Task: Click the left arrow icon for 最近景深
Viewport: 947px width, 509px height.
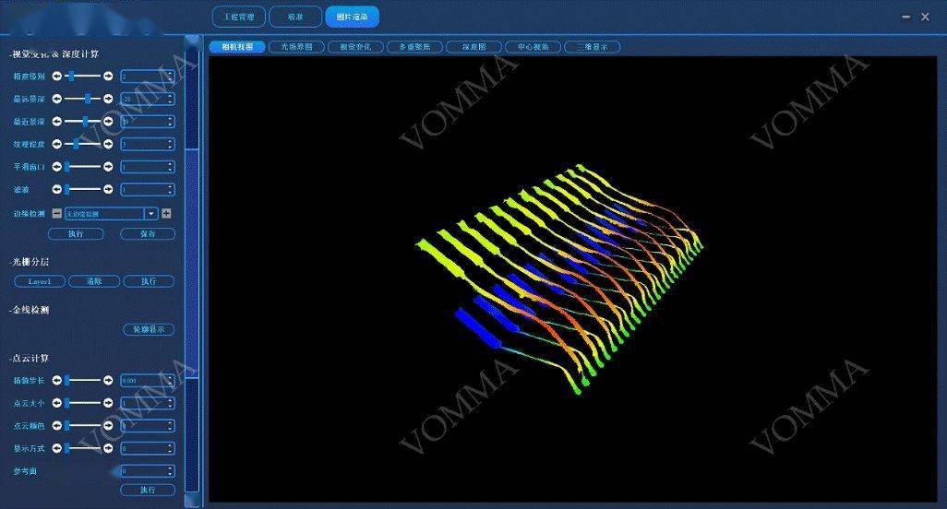Action: [56, 122]
